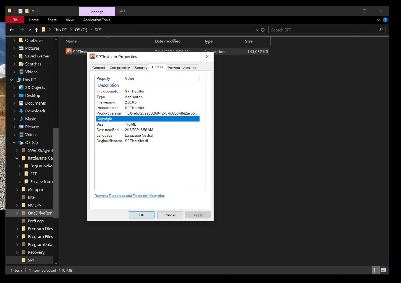Select the File version property row
The width and height of the screenshot is (401, 283).
[x=148, y=102]
